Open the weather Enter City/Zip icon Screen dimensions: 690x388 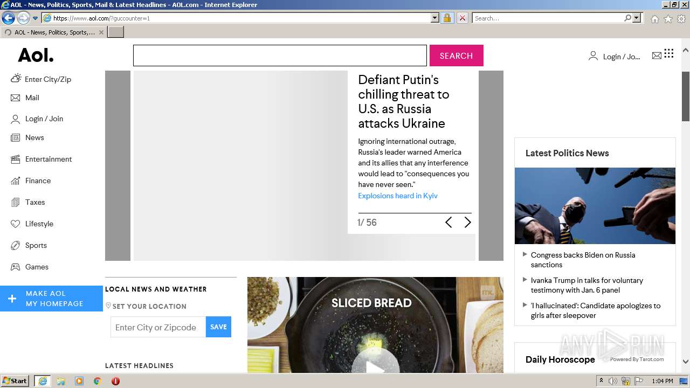pyautogui.click(x=16, y=78)
